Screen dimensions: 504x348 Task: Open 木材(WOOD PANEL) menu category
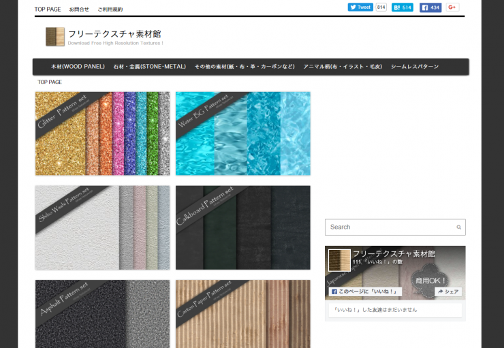pos(78,67)
